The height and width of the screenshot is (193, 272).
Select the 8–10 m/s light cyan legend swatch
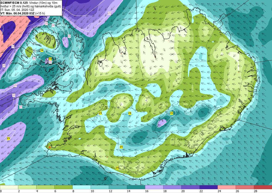[82, 187]
